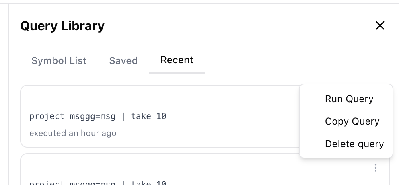
Task: Open the Saved queries tab
Action: click(123, 61)
